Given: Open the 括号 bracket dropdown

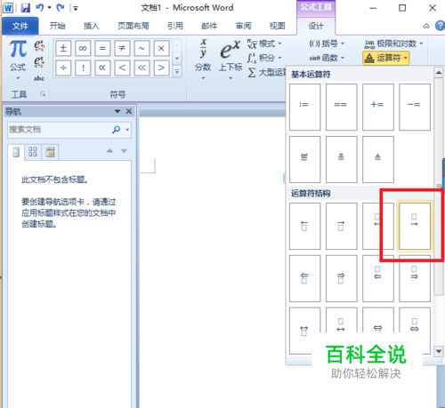Looking at the screenshot, I should pyautogui.click(x=327, y=44).
